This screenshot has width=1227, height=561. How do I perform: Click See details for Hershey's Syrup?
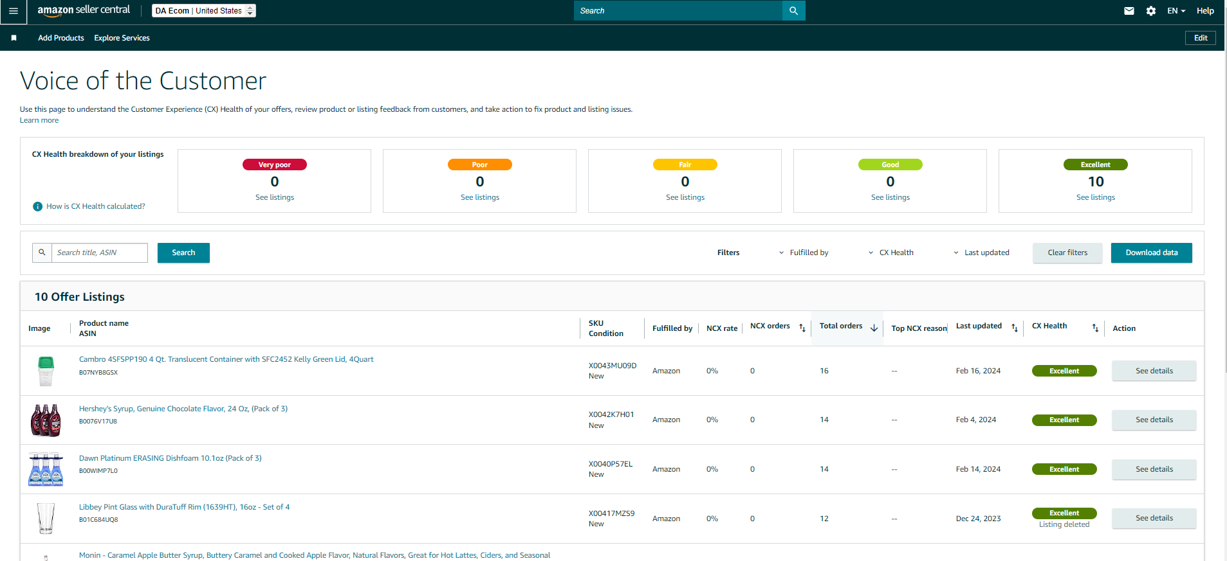point(1154,420)
